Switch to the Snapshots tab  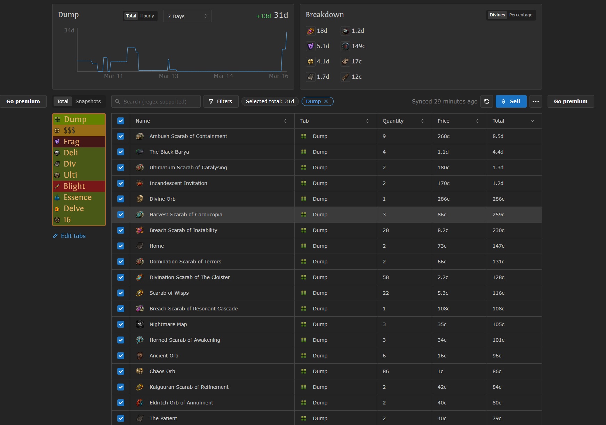click(x=88, y=101)
